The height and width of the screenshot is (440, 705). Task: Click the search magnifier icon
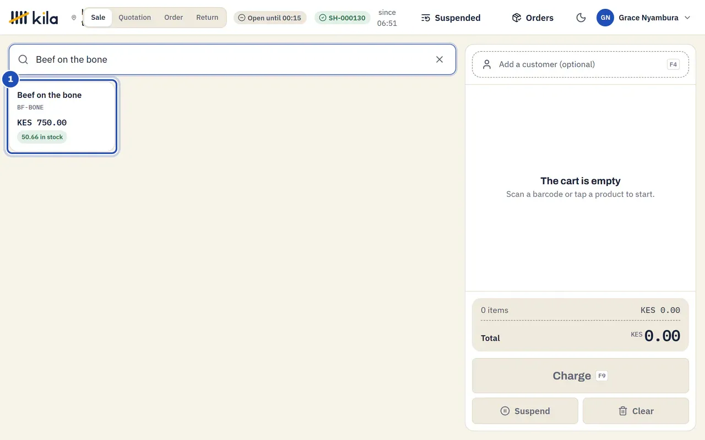click(x=23, y=59)
